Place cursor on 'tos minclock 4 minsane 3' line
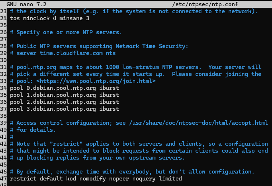 (50, 18)
